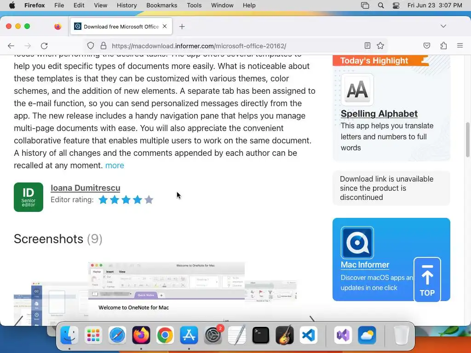Click the Mac Informer logo icon
This screenshot has width=471, height=353.
[357, 243]
